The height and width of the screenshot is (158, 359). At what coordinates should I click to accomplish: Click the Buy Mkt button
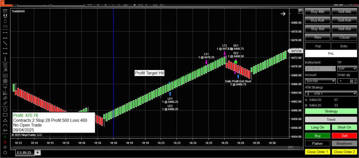(318, 12)
